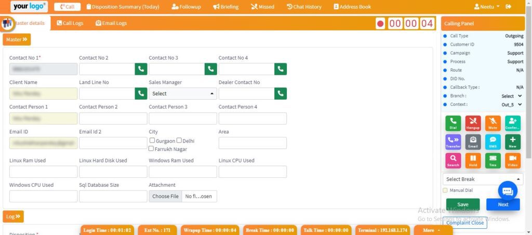Open Chat History from top bar
This screenshot has height=235, width=532.
[x=304, y=7]
